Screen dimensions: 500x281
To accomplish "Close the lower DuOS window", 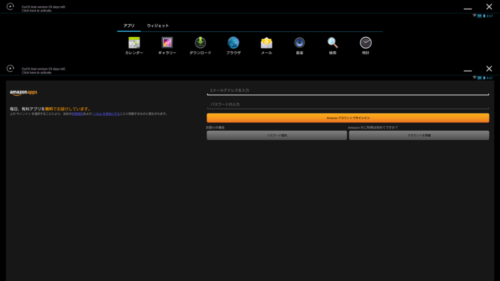I will coord(489,69).
